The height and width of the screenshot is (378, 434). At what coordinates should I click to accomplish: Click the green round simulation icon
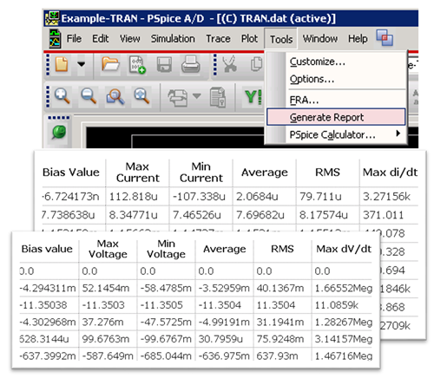[x=59, y=133]
